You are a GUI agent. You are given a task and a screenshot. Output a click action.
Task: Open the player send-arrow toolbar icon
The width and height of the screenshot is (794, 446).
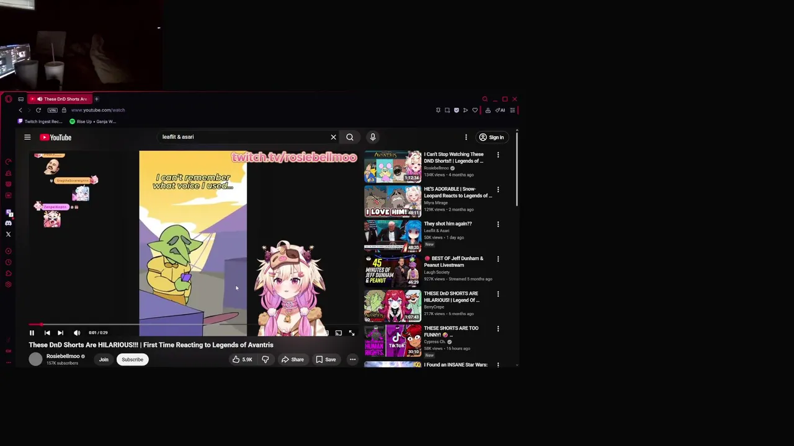point(465,110)
